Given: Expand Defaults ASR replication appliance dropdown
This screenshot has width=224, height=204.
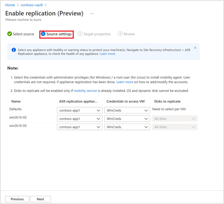Looking at the screenshot, I should tap(80, 110).
